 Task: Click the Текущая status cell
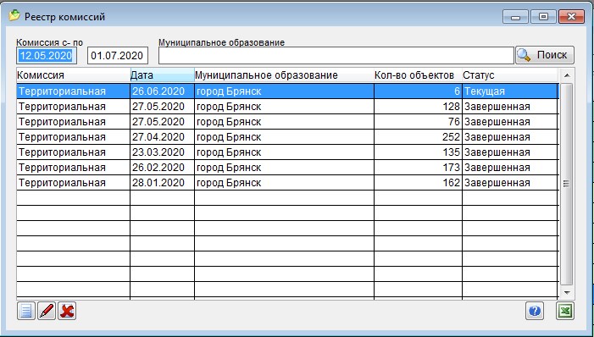click(x=510, y=91)
